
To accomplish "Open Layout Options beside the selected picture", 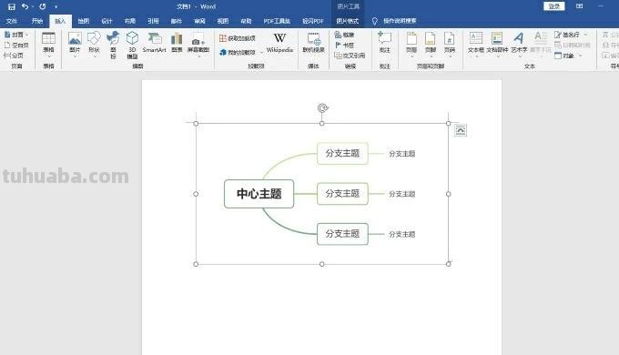I will pyautogui.click(x=461, y=130).
